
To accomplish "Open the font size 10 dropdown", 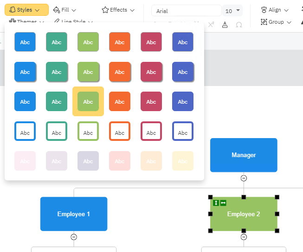I will coord(232,11).
